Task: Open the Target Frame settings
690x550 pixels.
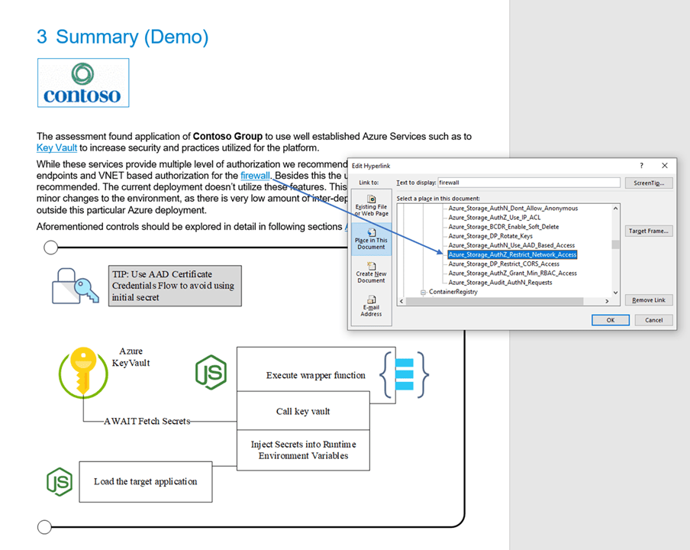Action: (649, 231)
